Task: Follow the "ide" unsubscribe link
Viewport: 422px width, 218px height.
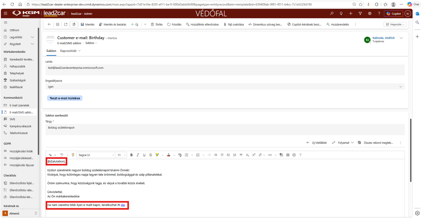Action: pos(123,205)
